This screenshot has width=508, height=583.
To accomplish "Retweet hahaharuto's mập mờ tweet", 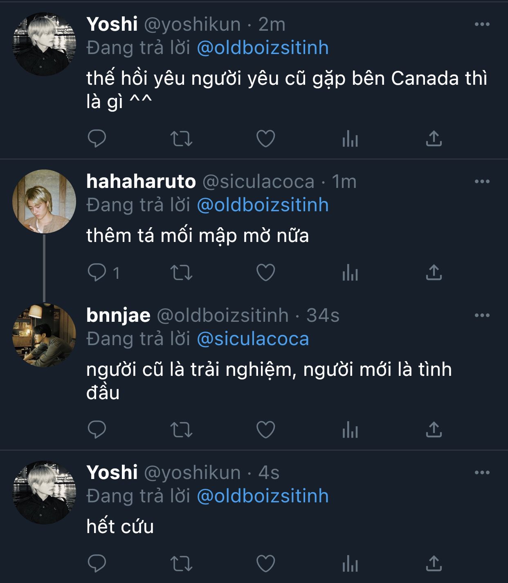I will [181, 272].
